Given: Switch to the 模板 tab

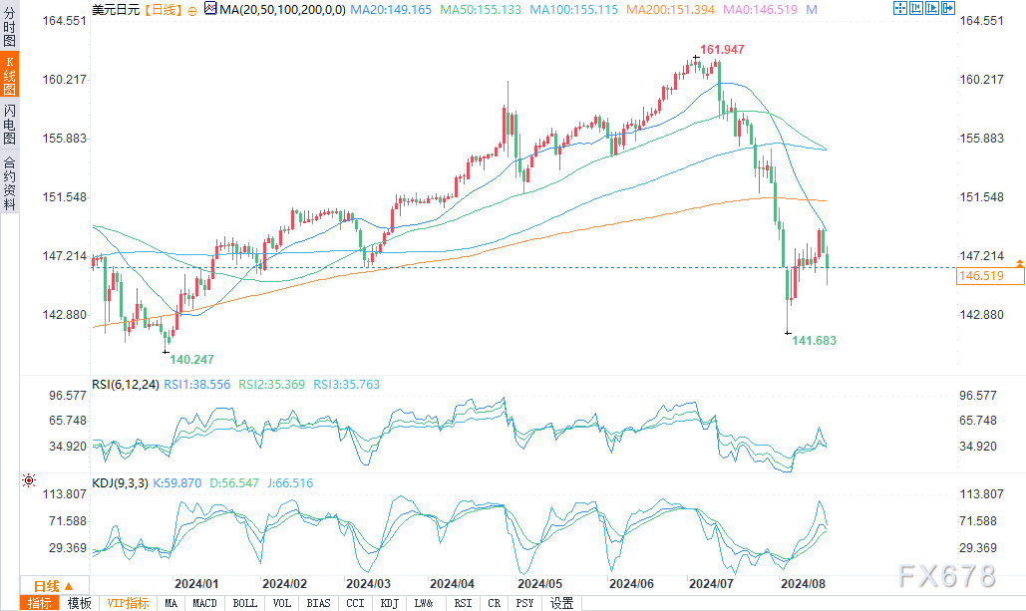Looking at the screenshot, I should click(80, 603).
